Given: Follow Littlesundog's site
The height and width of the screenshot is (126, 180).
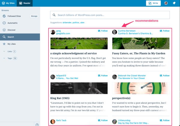Looking at the screenshot, I should click(x=164, y=120).
